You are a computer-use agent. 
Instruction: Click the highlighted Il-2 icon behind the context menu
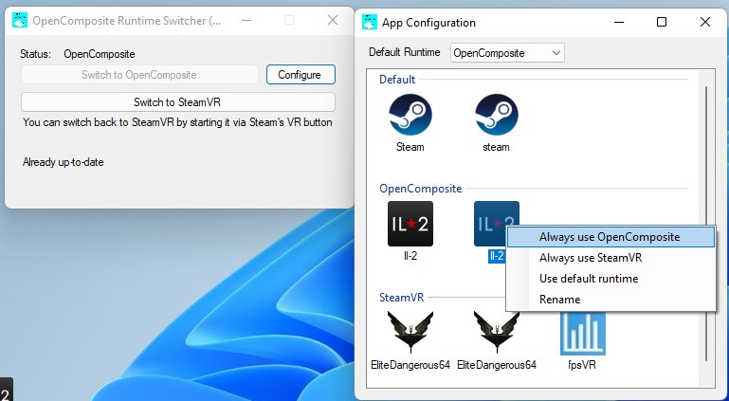point(489,224)
